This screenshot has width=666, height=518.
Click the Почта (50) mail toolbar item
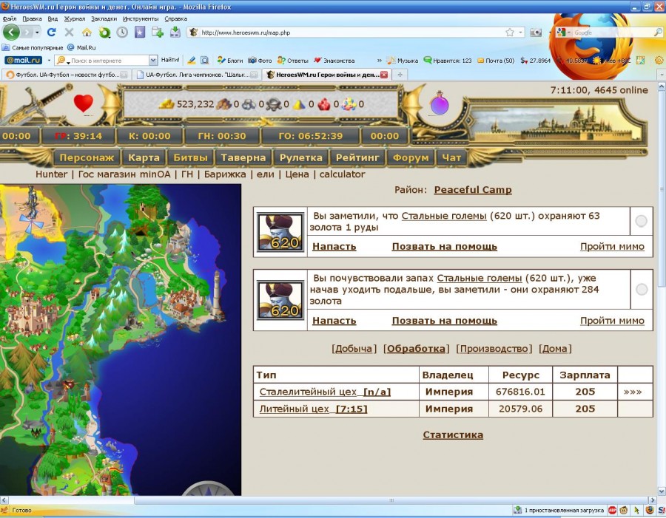tap(496, 61)
